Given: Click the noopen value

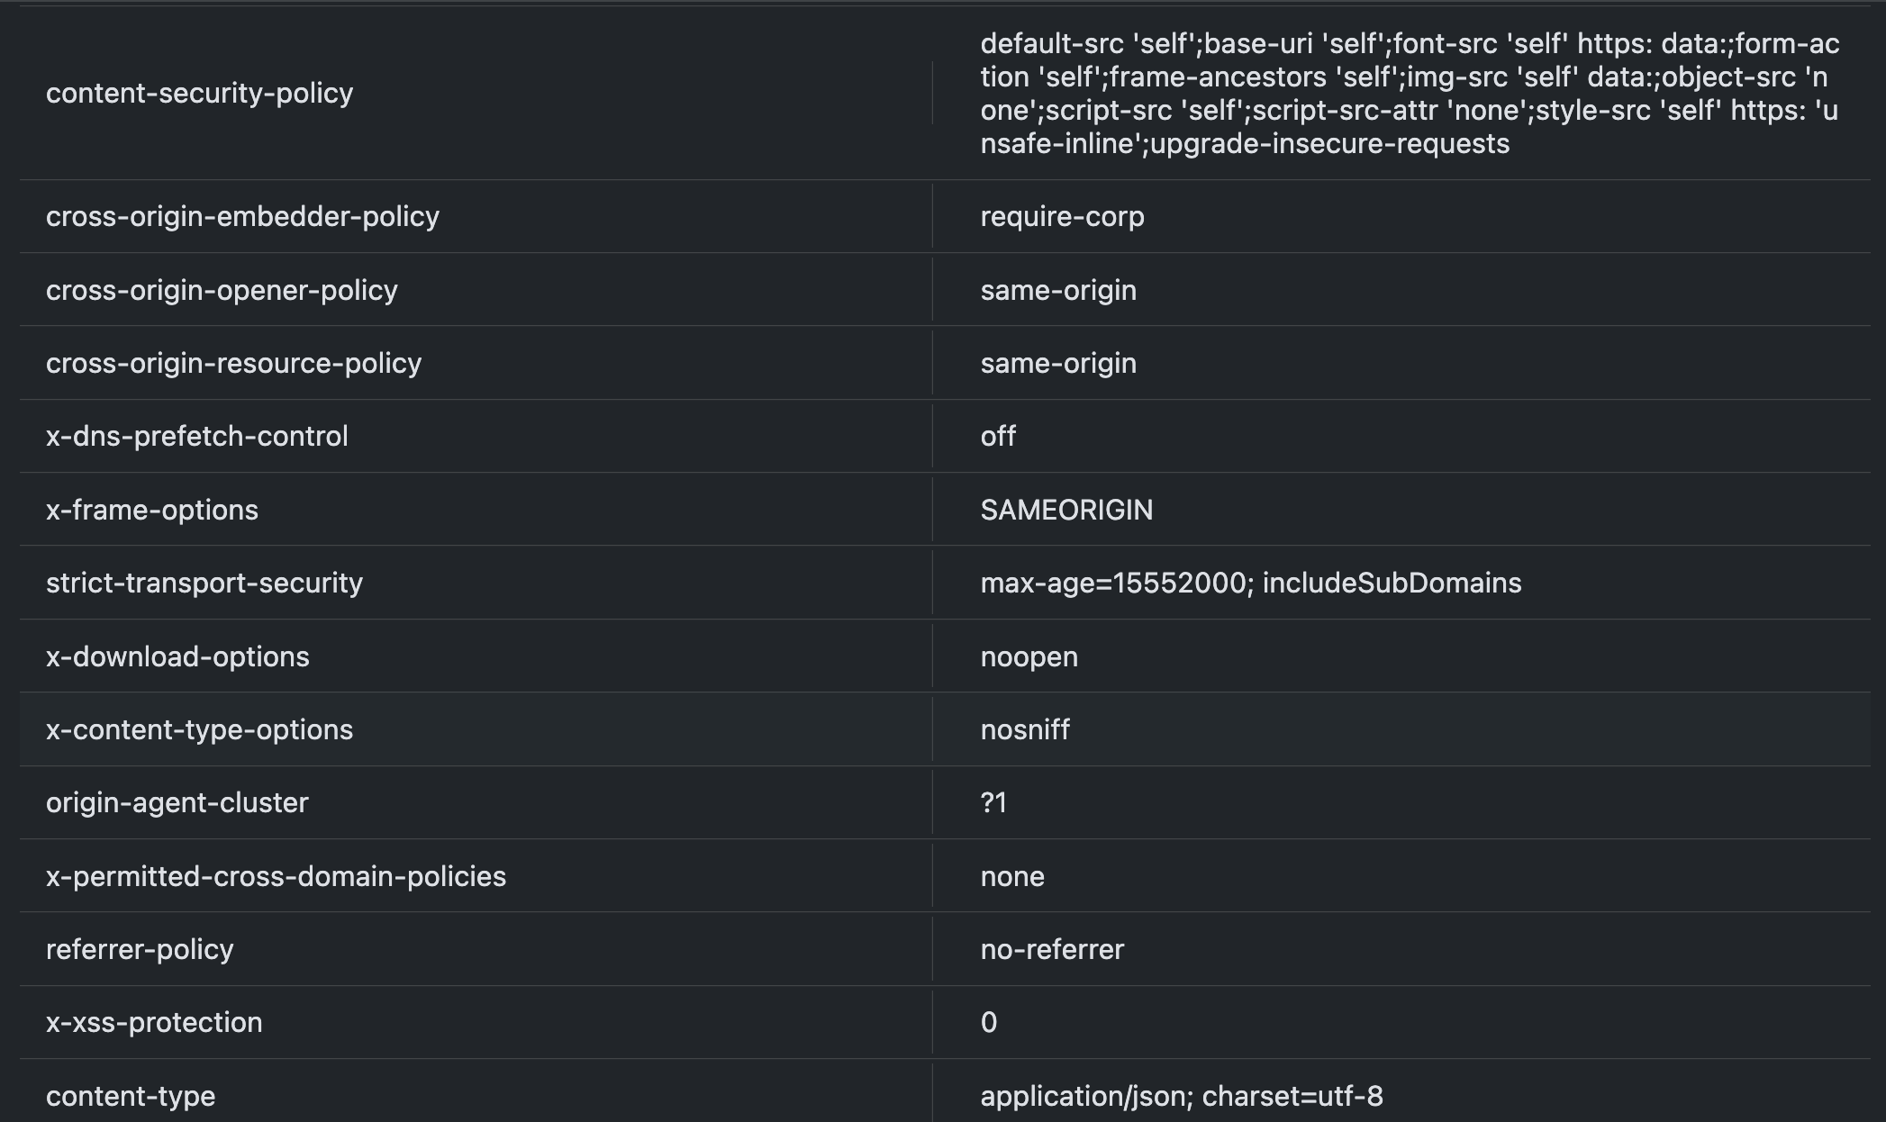Looking at the screenshot, I should click(x=1029, y=656).
